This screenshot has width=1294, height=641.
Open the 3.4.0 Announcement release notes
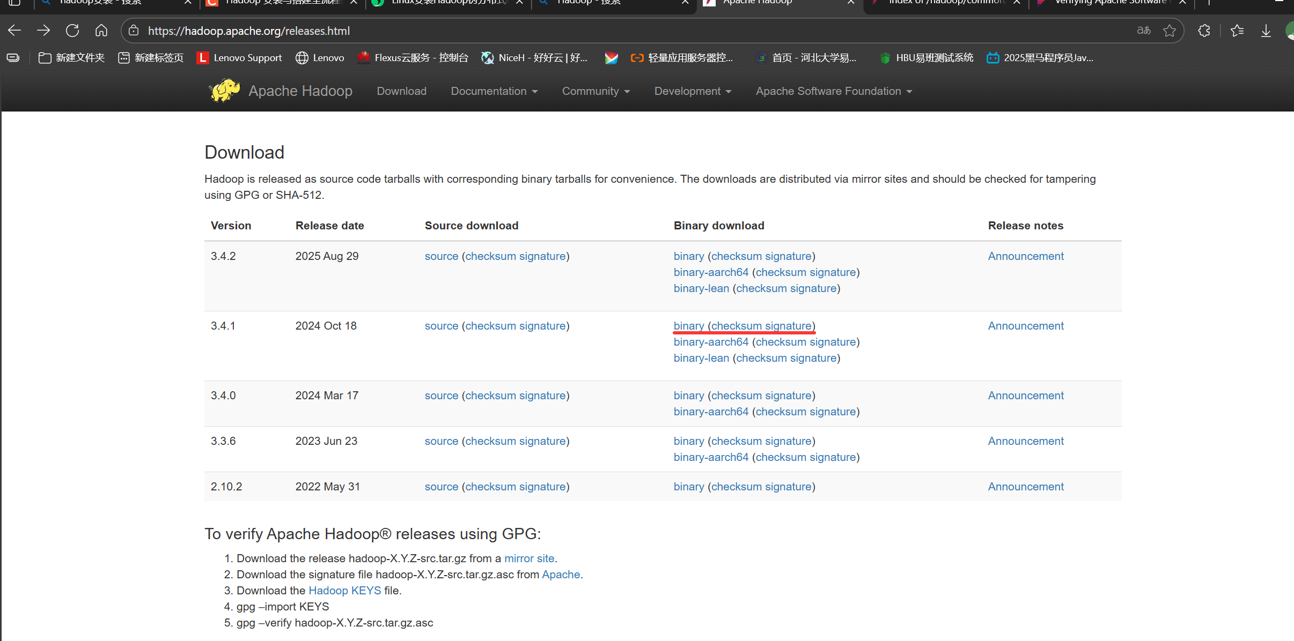coord(1026,396)
